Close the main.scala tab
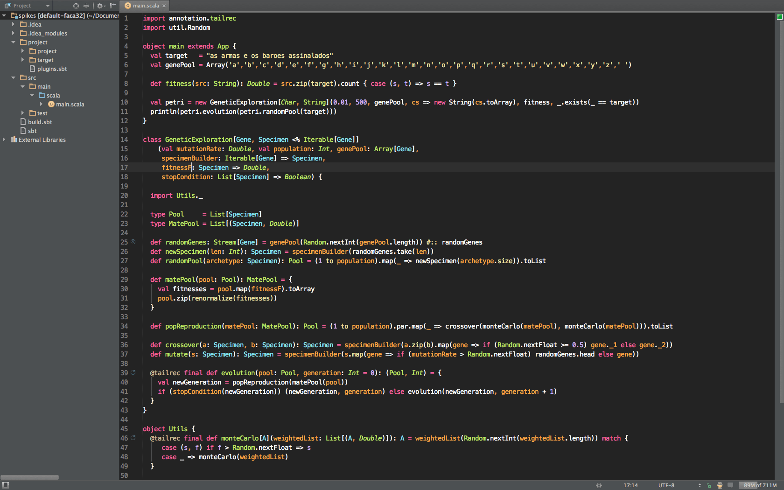784x490 pixels. tap(164, 6)
